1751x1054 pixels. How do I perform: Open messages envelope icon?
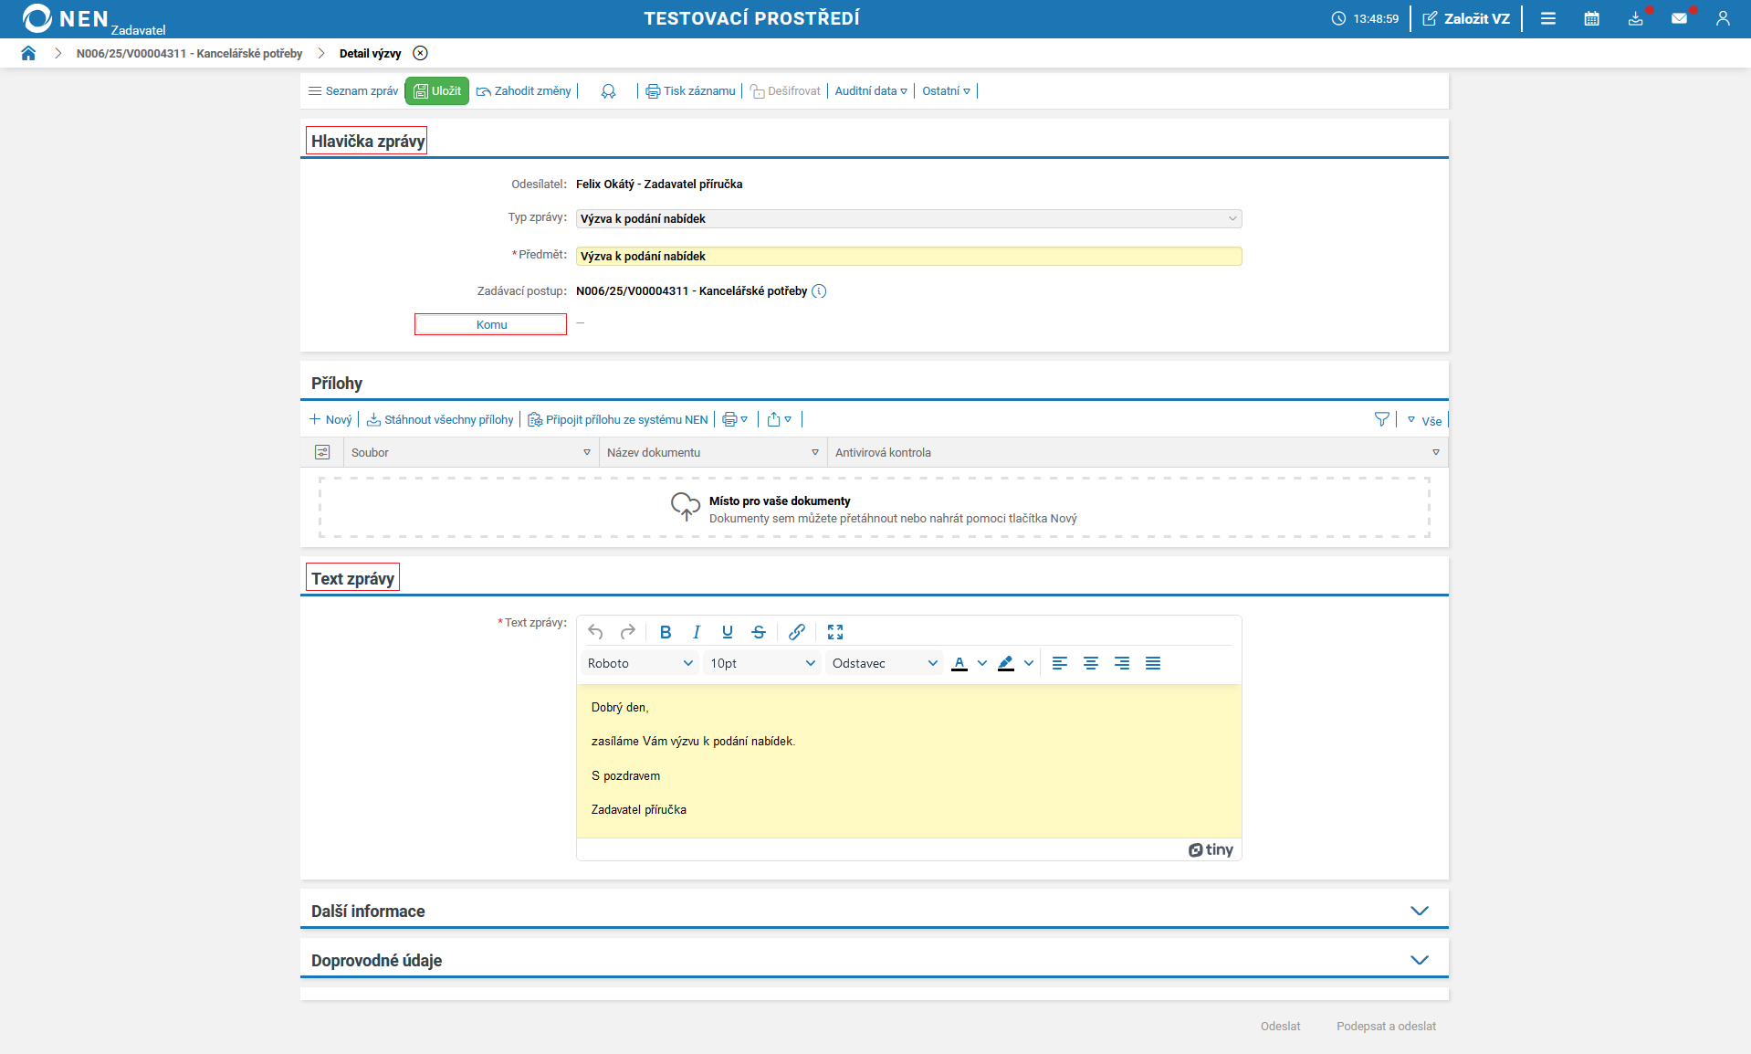tap(1679, 18)
